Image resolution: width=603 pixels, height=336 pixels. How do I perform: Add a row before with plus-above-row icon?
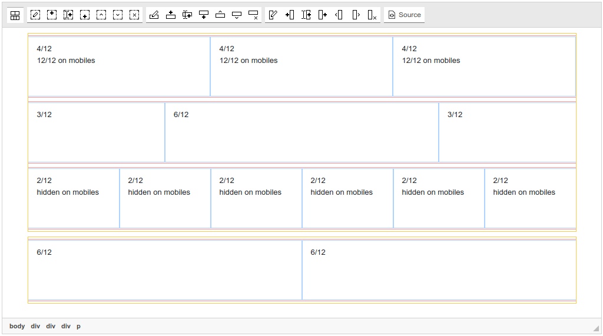click(171, 15)
